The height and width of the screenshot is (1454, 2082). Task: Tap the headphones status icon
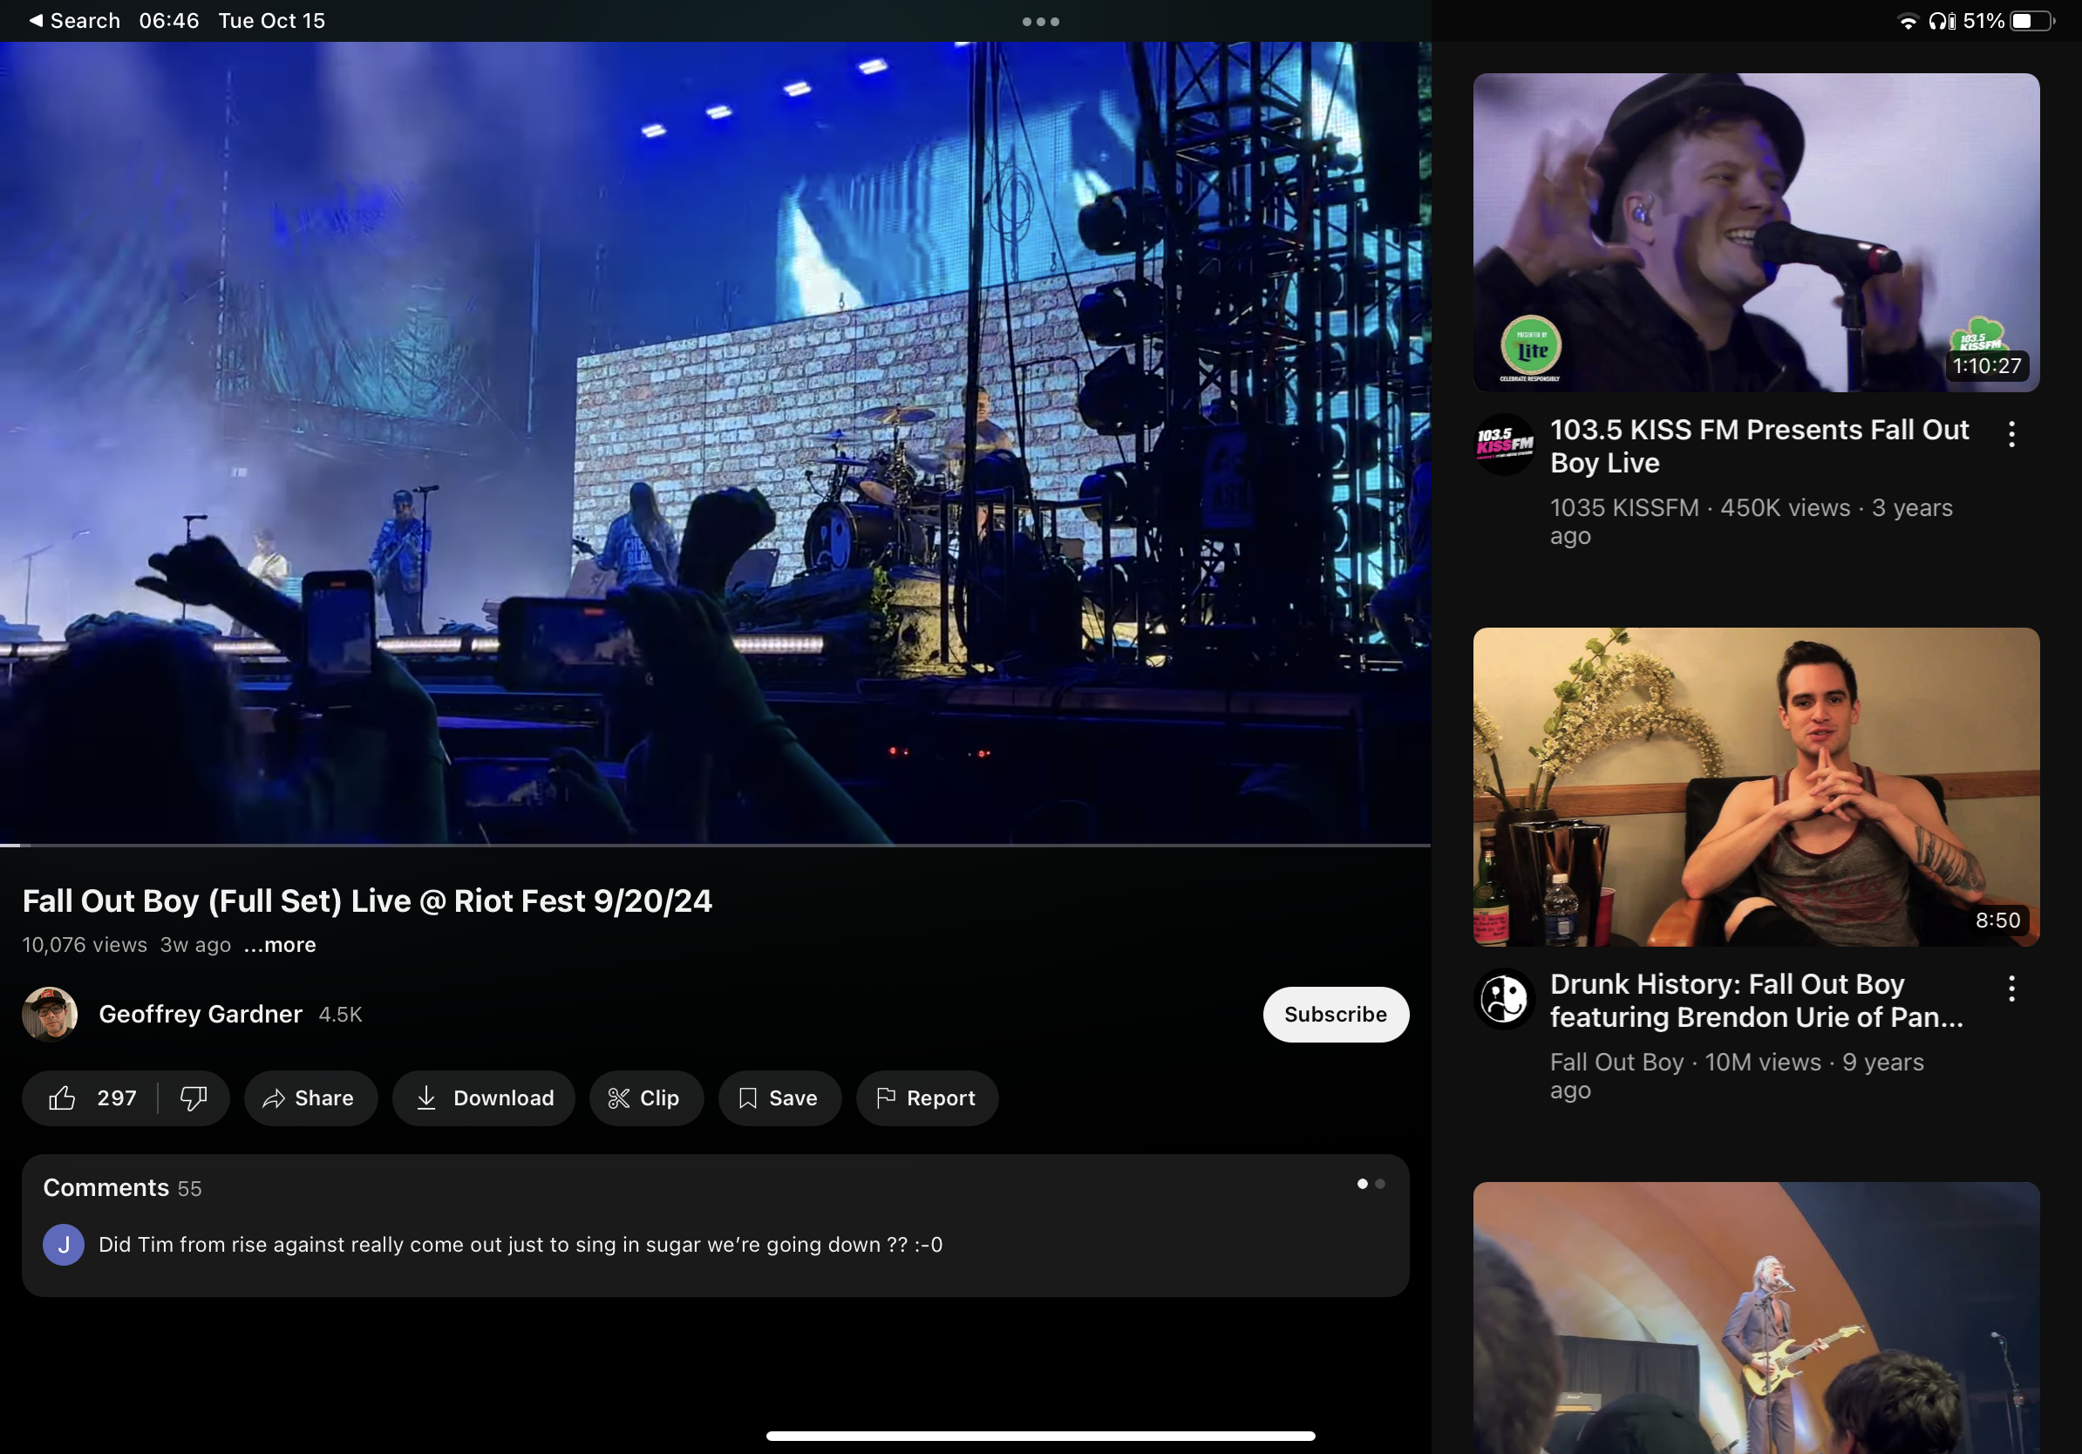coord(1942,21)
